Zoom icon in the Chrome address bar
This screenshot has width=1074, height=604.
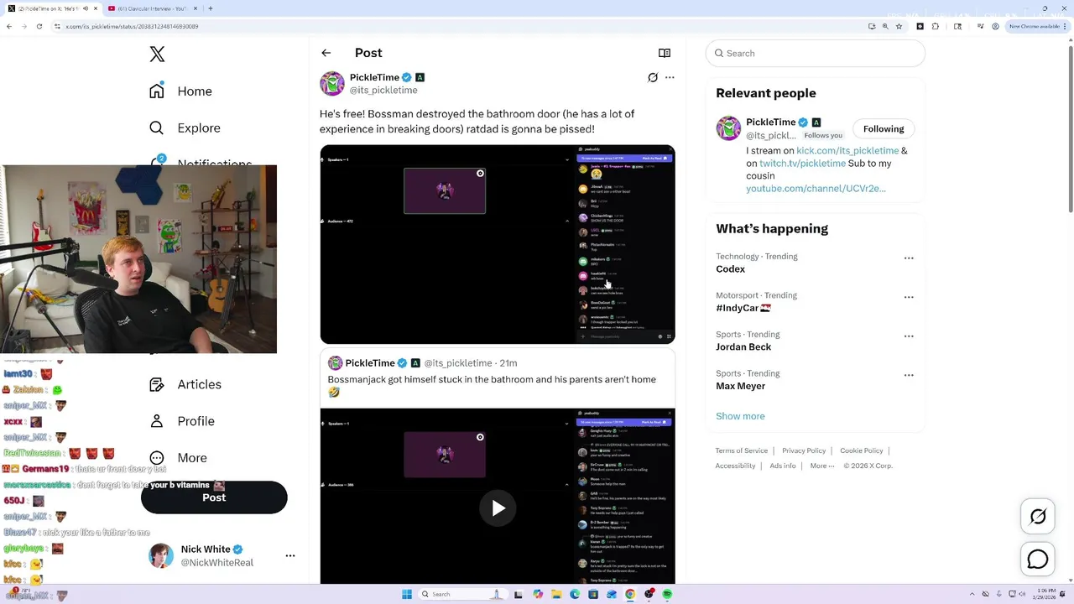pyautogui.click(x=885, y=26)
